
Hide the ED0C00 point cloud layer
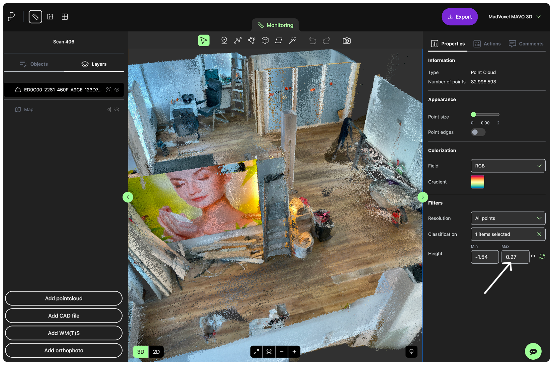tap(117, 90)
